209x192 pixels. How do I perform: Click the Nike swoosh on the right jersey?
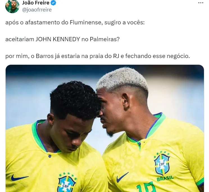pos(122,177)
